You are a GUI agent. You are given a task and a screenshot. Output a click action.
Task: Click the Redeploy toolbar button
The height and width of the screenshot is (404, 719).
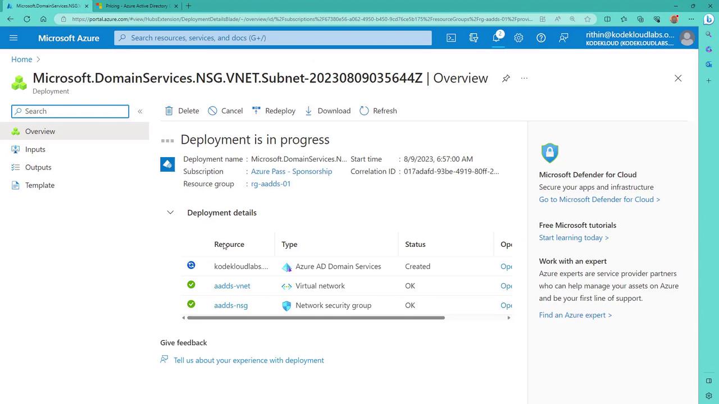pos(274,111)
